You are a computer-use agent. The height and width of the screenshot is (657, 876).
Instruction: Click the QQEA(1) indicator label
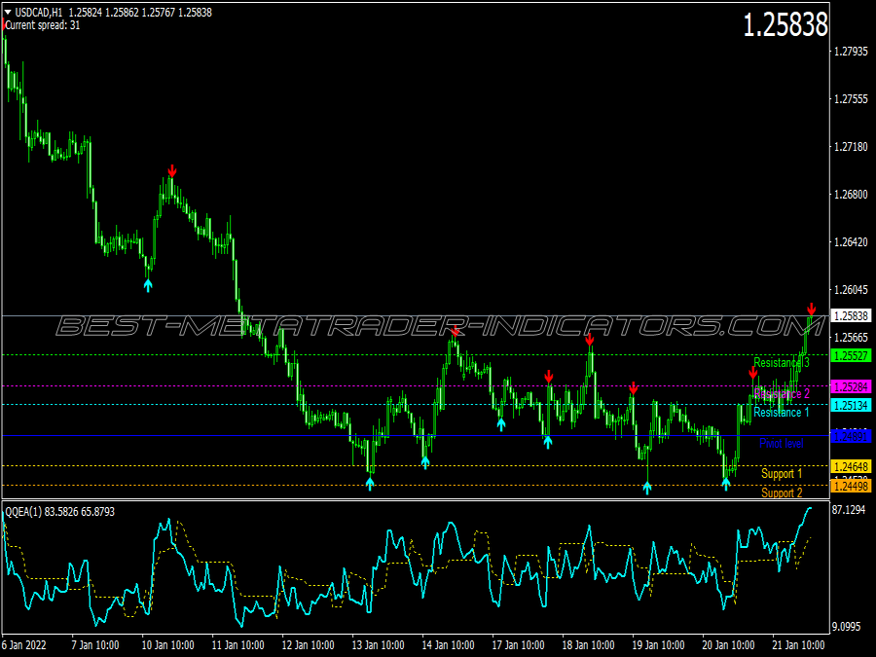click(x=59, y=512)
